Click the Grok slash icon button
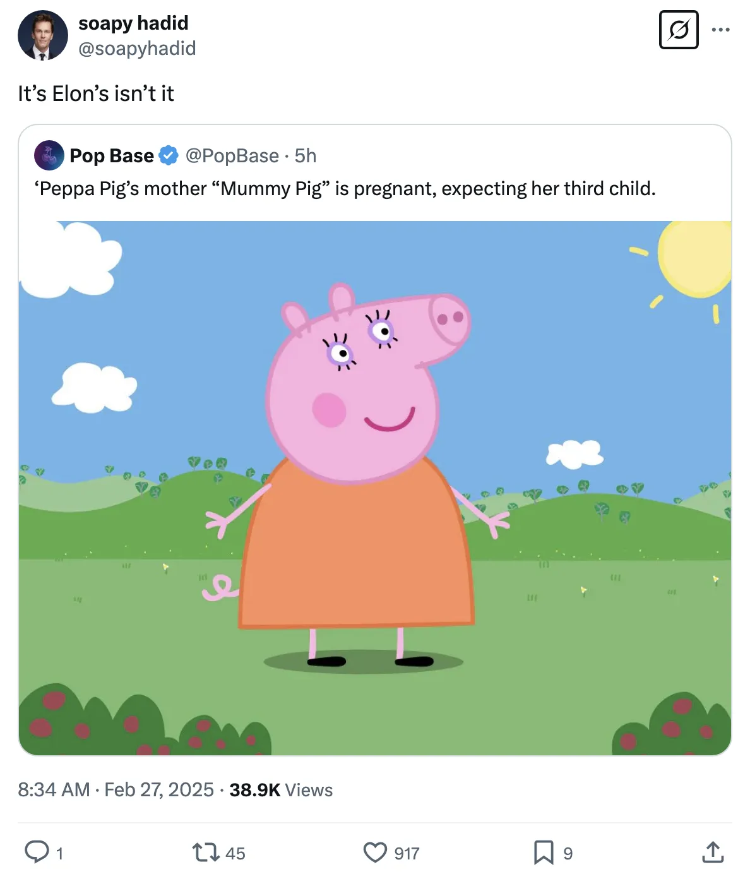The image size is (750, 879). click(679, 30)
